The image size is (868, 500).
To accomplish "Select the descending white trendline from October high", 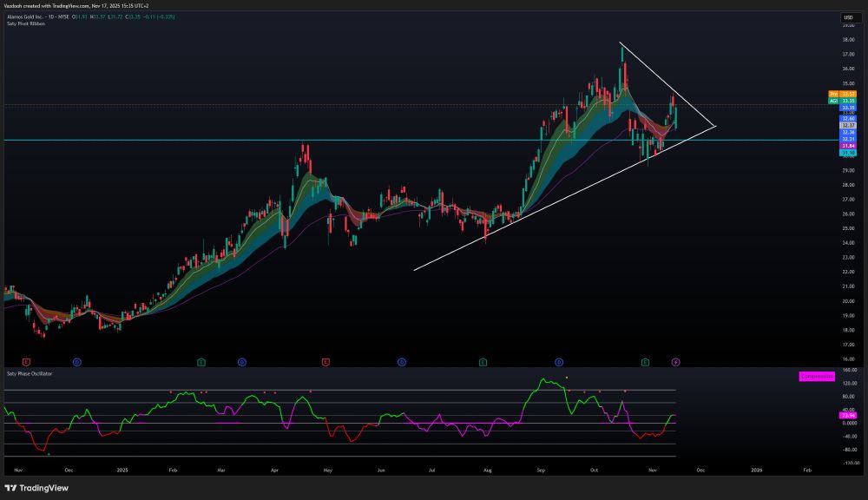I will coord(667,84).
